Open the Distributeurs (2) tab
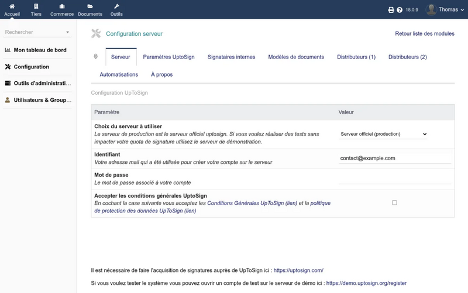 408,57
